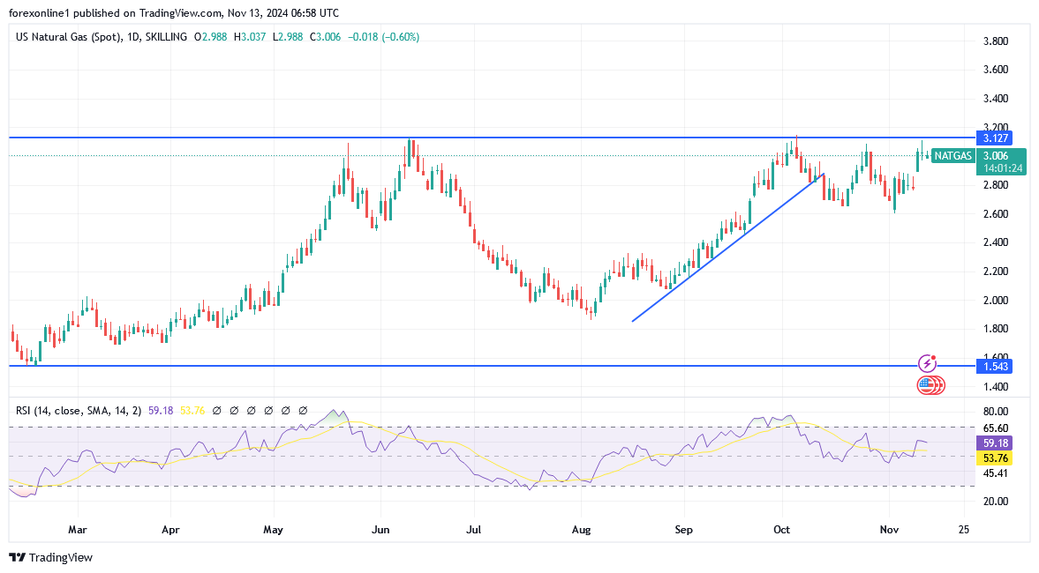Click the 1.400 price axis label

click(995, 386)
